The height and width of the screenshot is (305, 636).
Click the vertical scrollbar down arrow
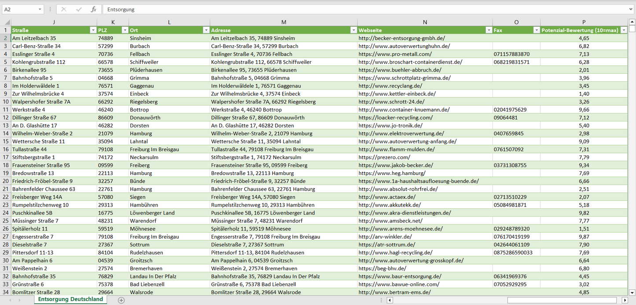click(x=632, y=292)
